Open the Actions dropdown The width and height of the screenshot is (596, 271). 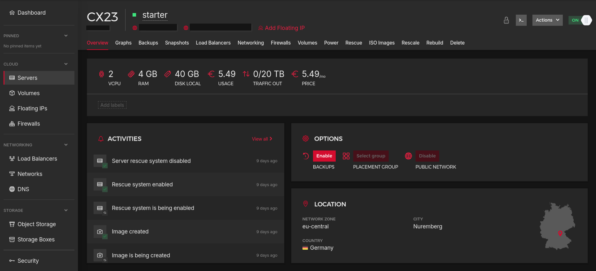click(x=547, y=20)
